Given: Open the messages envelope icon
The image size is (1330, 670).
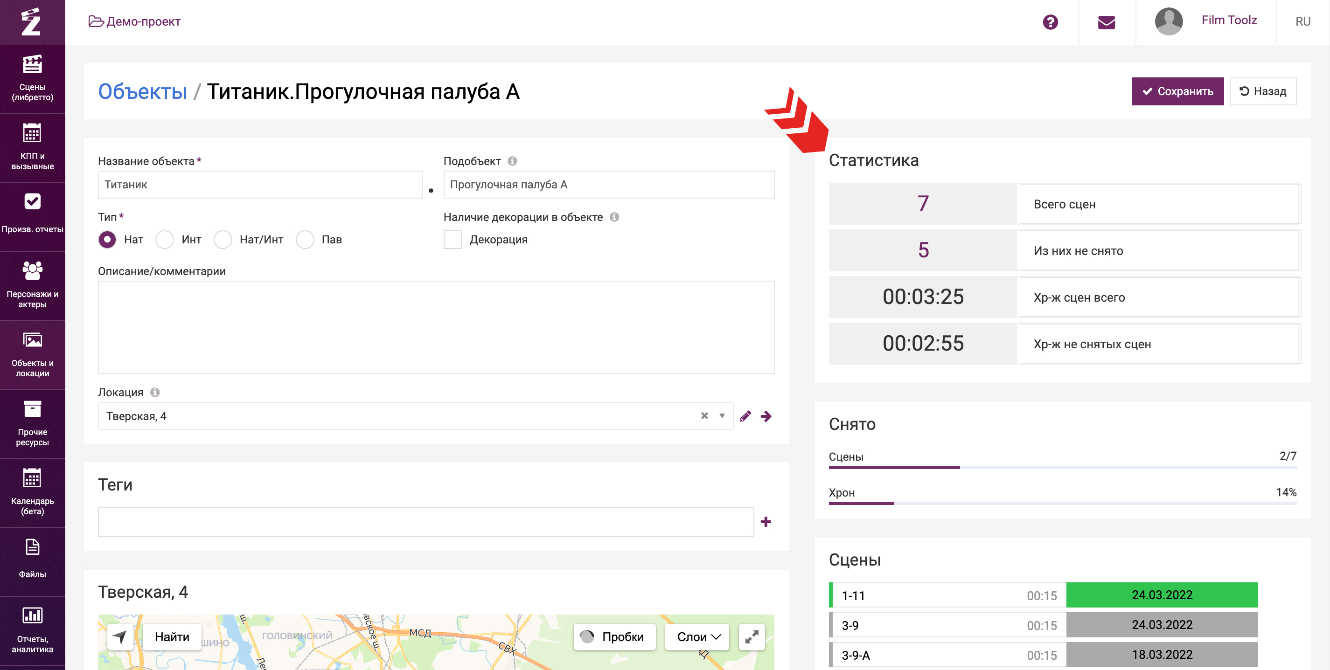Looking at the screenshot, I should 1106,21.
